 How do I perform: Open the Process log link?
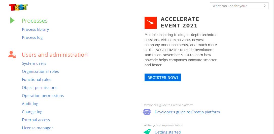pyautogui.click(x=32, y=38)
